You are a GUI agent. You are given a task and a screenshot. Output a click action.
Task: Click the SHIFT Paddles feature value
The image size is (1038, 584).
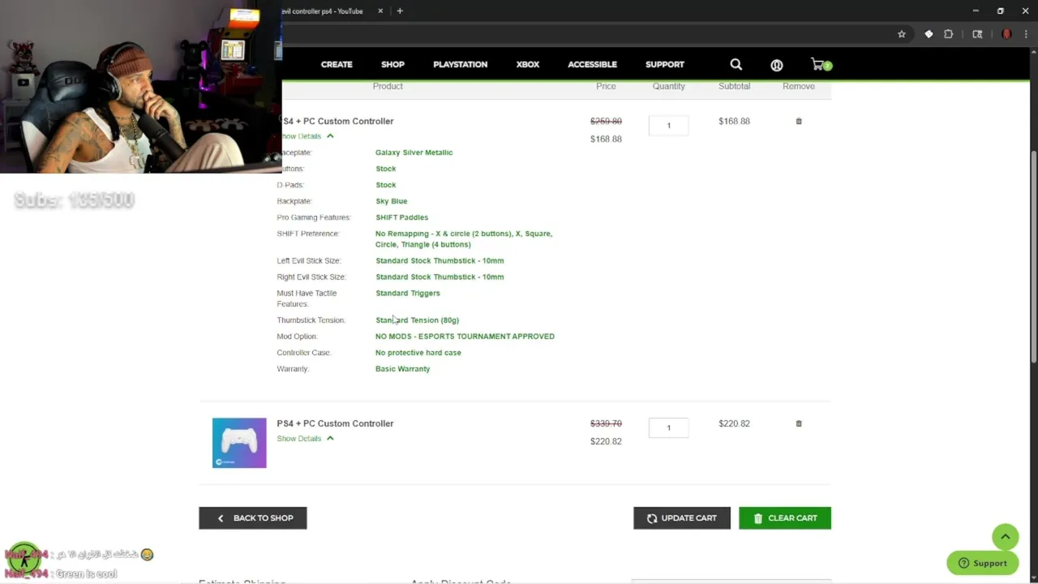[x=401, y=217]
